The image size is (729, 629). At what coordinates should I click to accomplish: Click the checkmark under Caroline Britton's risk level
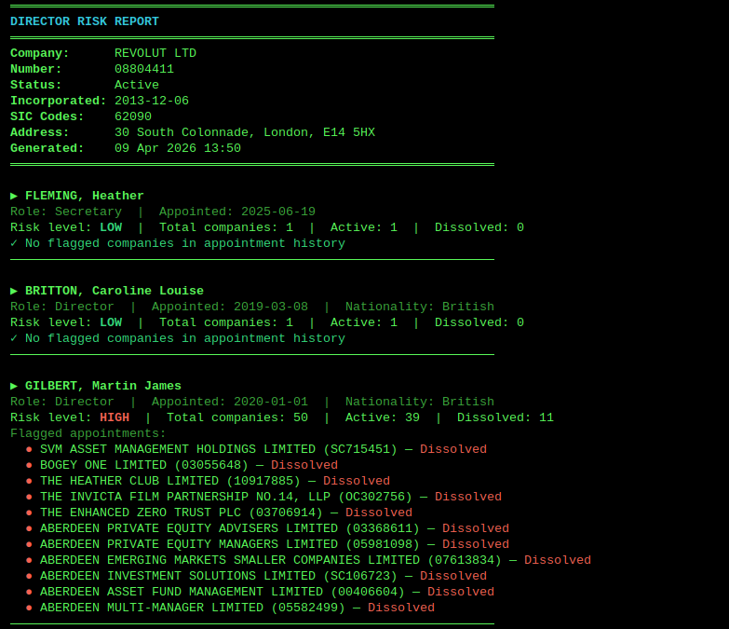coord(14,338)
